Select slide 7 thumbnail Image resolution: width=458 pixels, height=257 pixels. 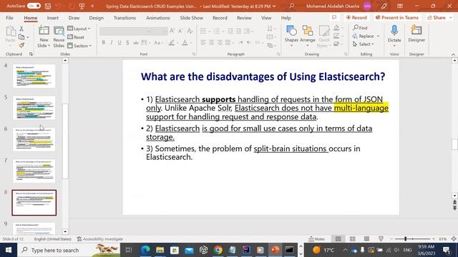(x=34, y=171)
